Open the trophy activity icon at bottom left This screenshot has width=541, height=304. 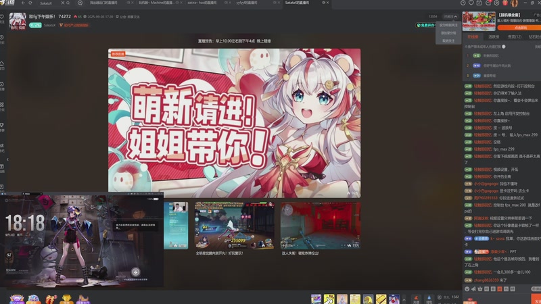coord(66,299)
